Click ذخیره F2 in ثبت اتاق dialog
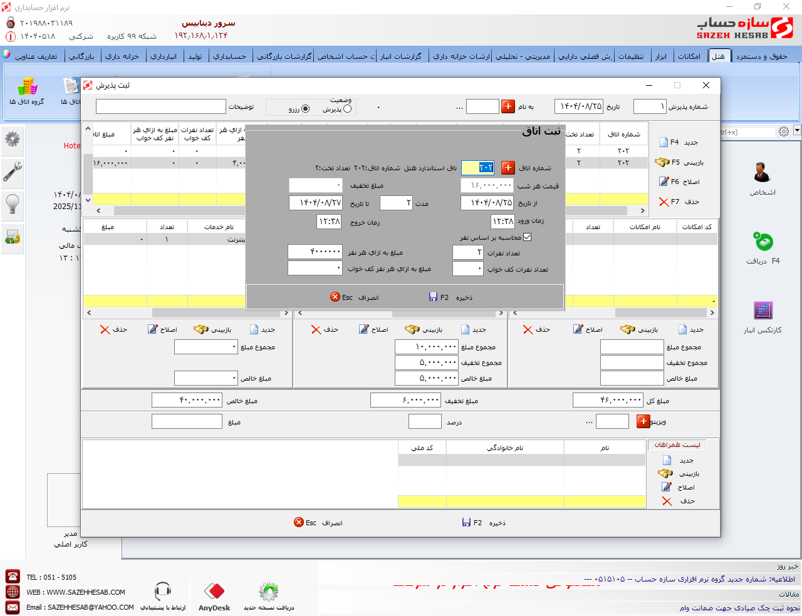 (x=450, y=297)
